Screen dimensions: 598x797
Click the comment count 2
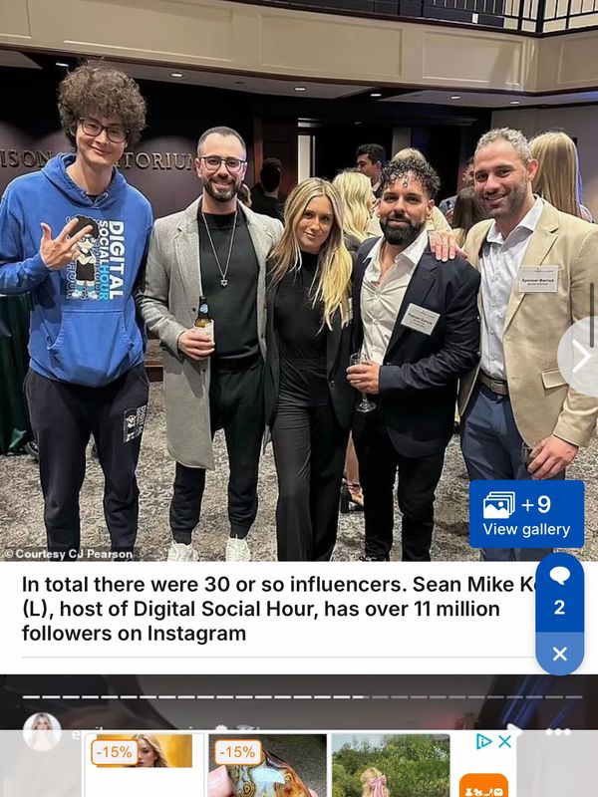point(559,607)
